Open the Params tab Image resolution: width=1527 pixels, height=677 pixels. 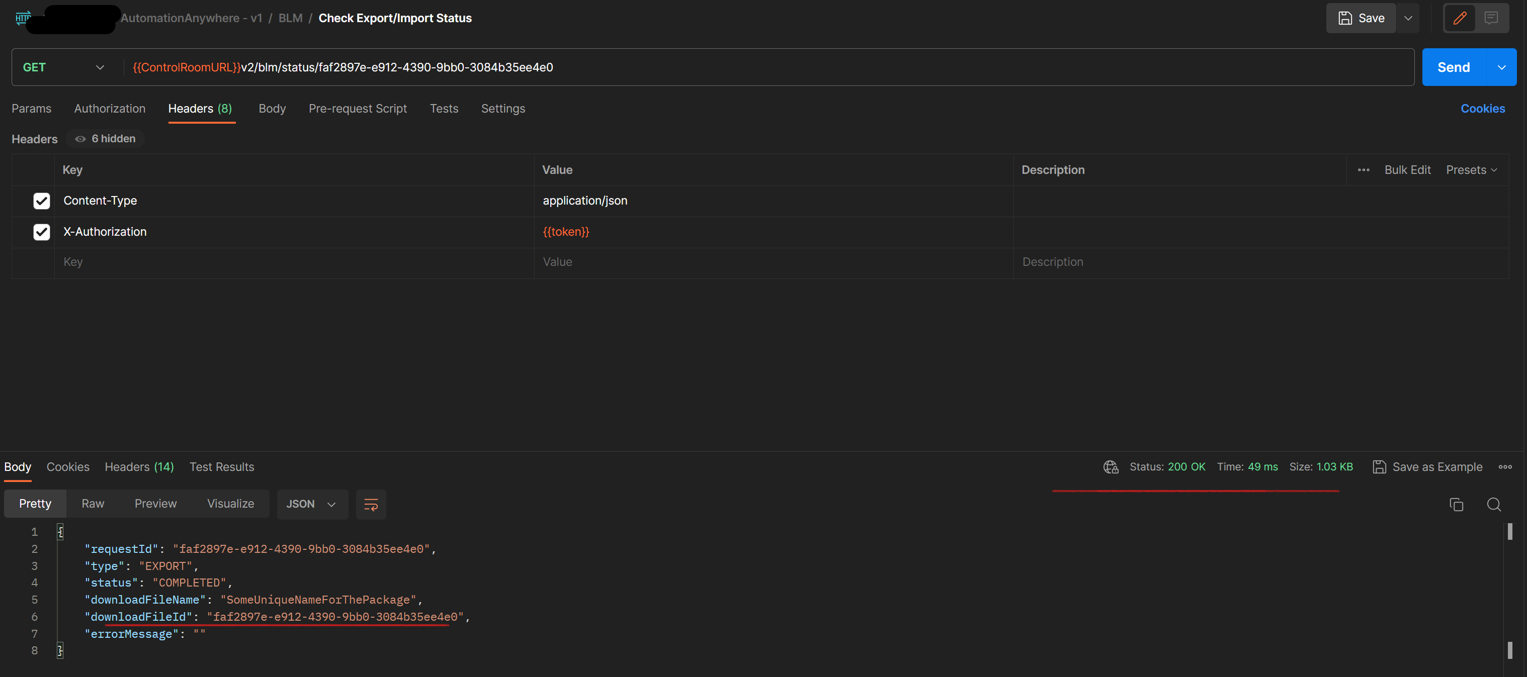click(31, 109)
